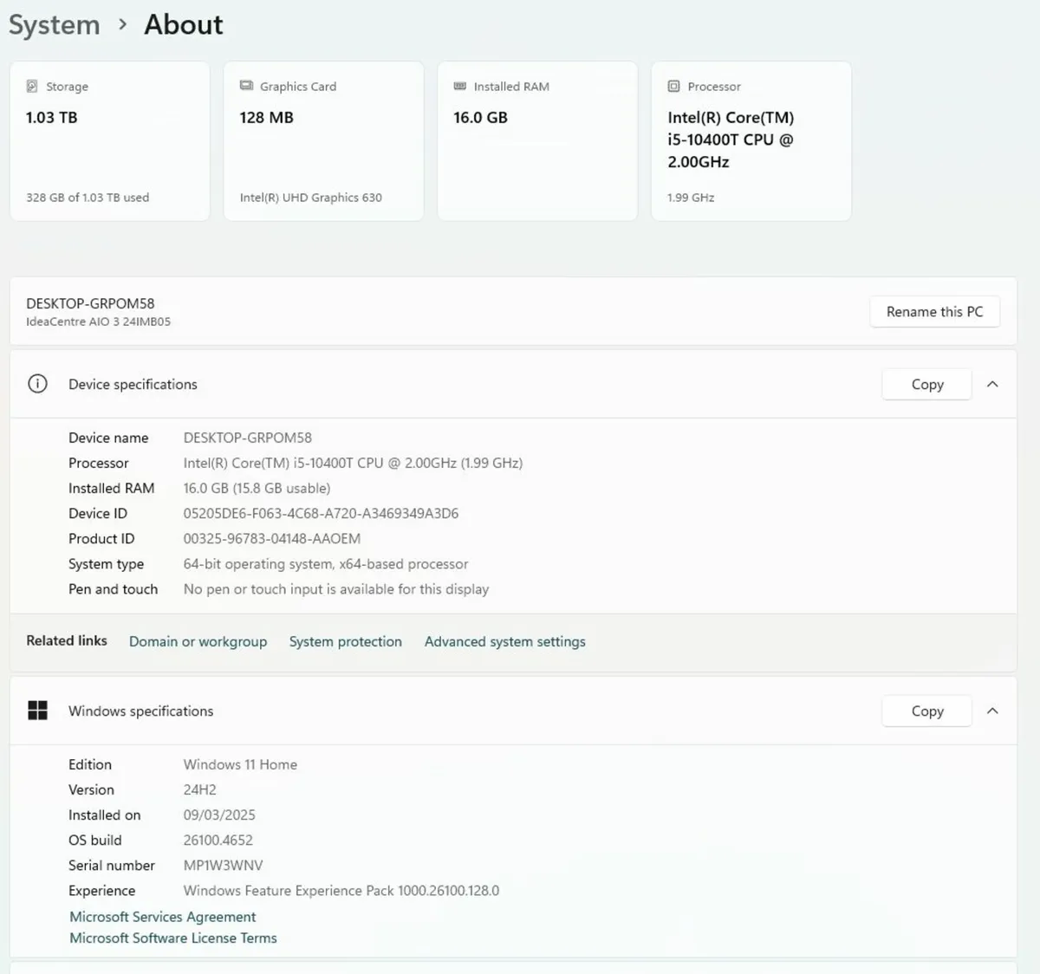
Task: Click the About page heading
Action: [x=184, y=25]
